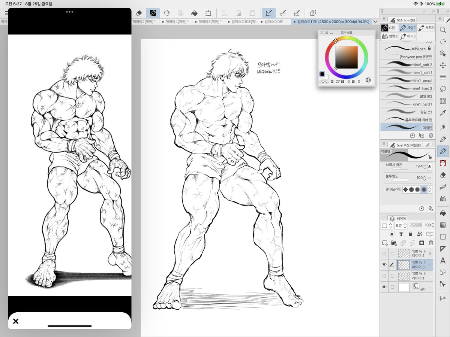Duplicate the sub tool icon
Screen dimensions: 450x337
tap(421, 136)
